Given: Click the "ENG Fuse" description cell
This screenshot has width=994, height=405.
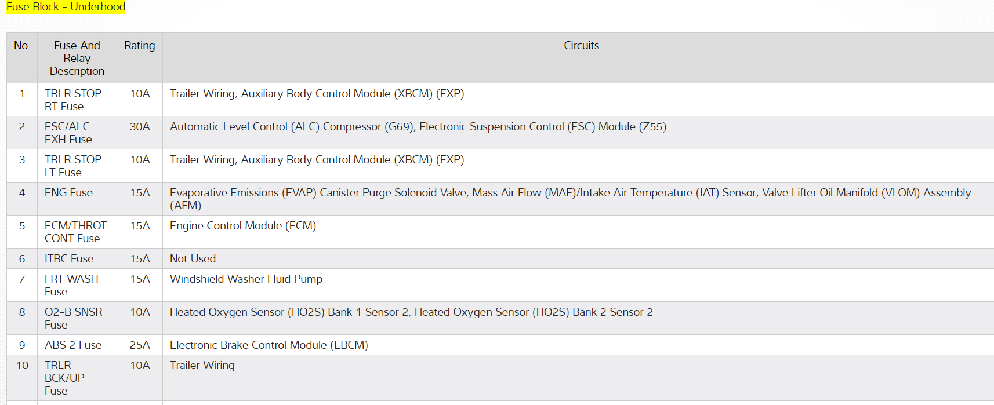Looking at the screenshot, I should pyautogui.click(x=68, y=193).
